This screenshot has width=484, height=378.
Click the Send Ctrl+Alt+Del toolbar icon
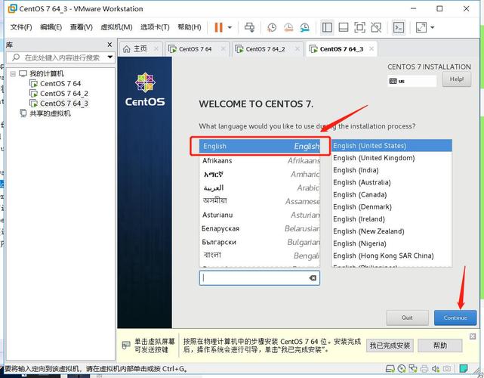point(249,27)
